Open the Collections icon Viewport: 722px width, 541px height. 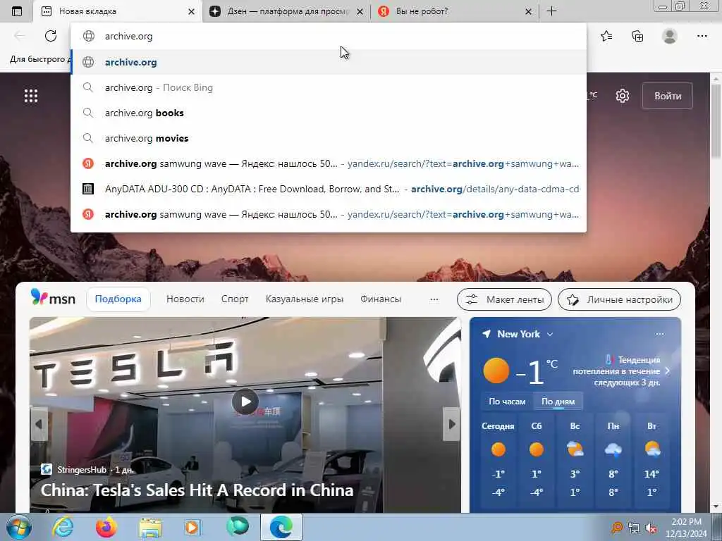[x=637, y=36]
